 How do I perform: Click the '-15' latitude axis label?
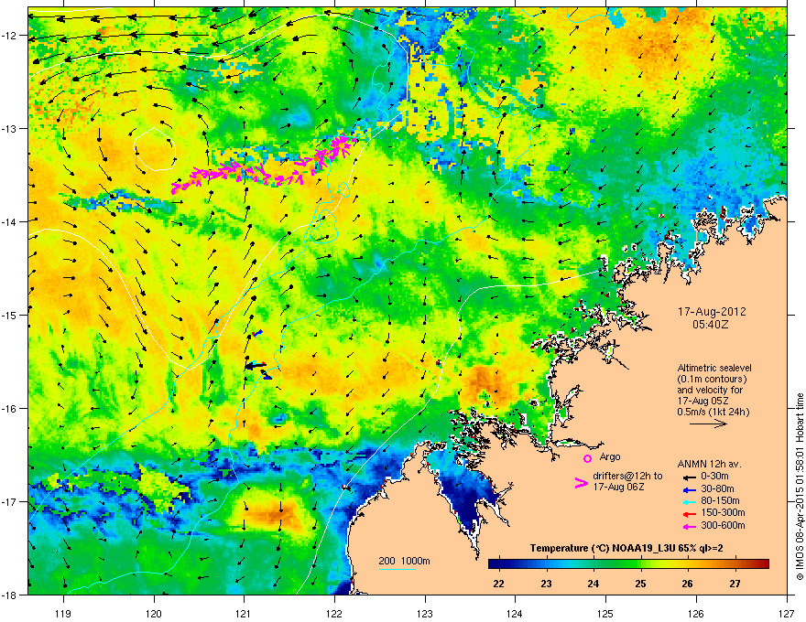[x=9, y=315]
